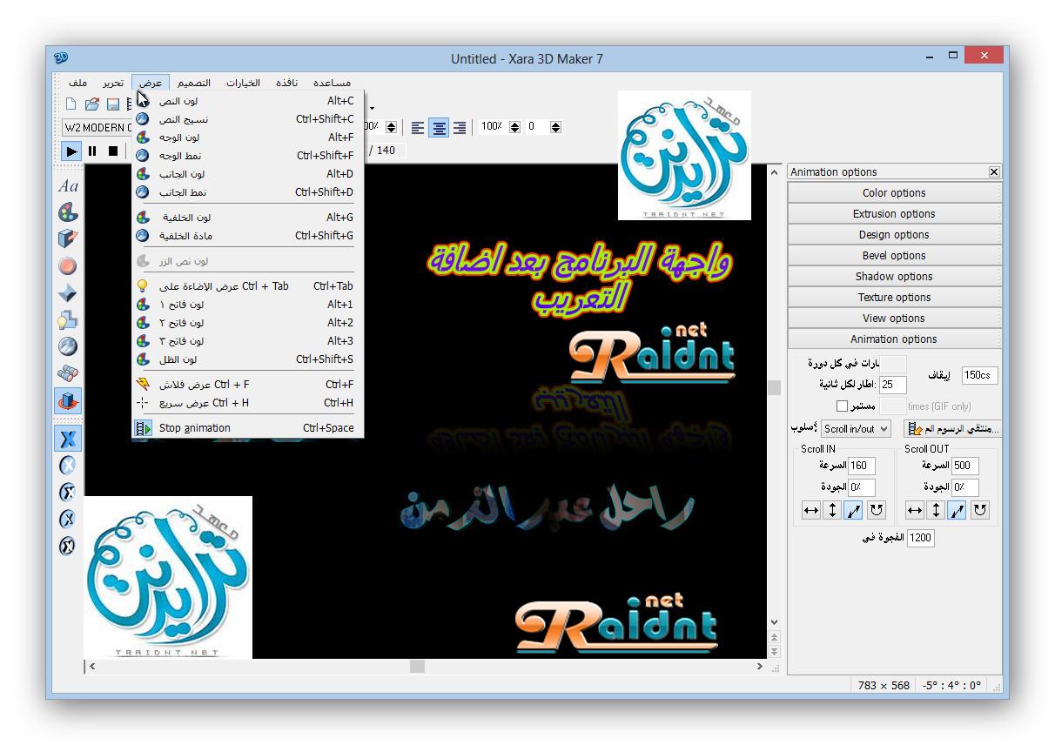Toggle center text alignment button

click(x=439, y=127)
